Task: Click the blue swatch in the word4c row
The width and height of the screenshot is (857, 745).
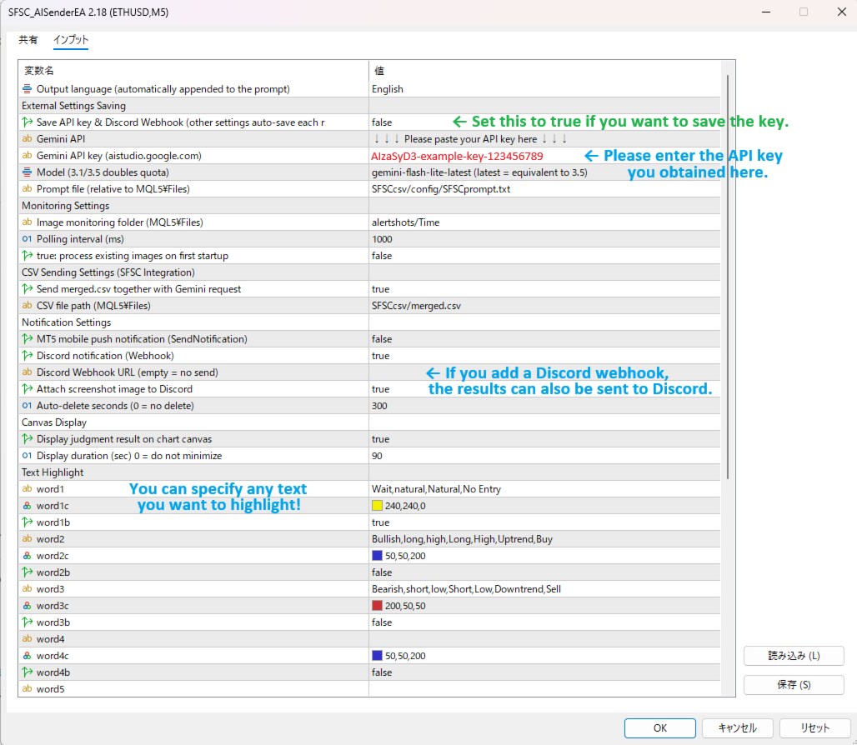Action: coord(377,656)
